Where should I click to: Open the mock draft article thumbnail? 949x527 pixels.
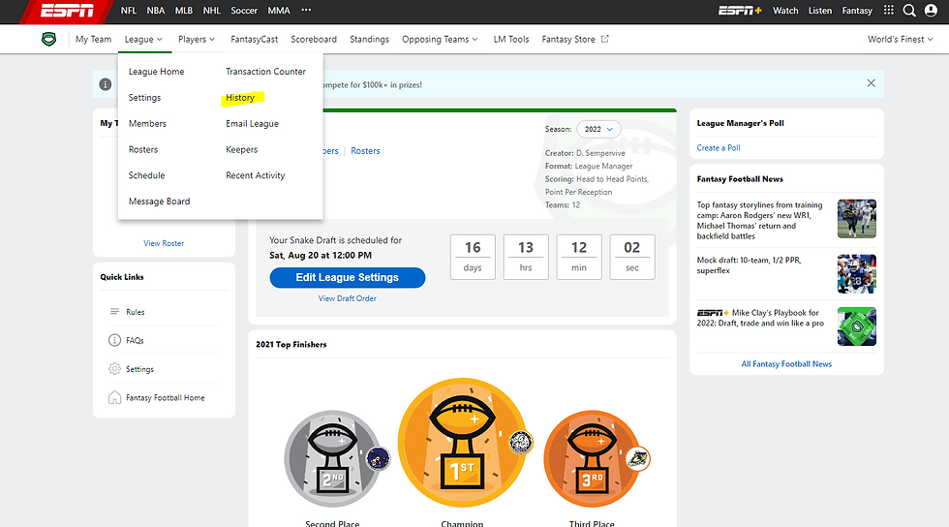click(856, 274)
